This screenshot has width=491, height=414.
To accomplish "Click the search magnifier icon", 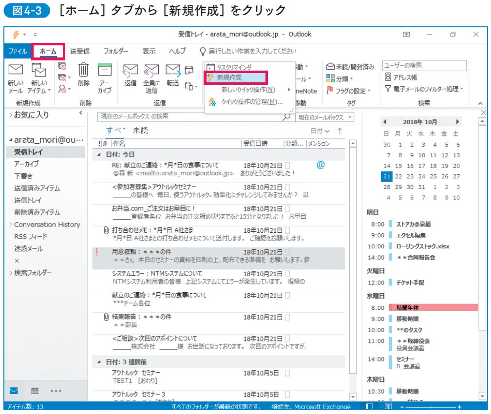I will 286,117.
